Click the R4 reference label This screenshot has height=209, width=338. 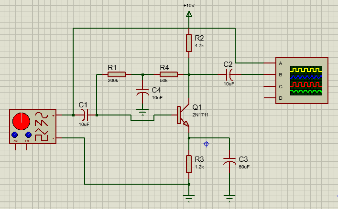pyautogui.click(x=164, y=68)
